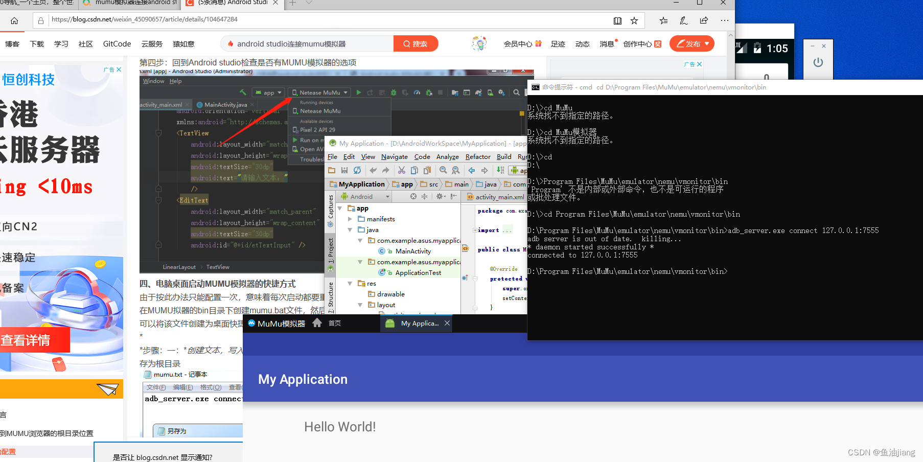Click the Save All floppy icon
The width and height of the screenshot is (923, 462).
[344, 170]
